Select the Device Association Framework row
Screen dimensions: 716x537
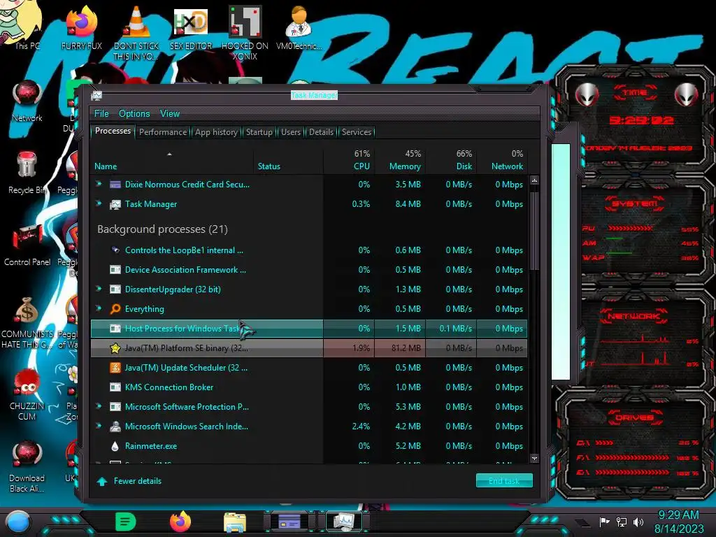click(x=309, y=270)
